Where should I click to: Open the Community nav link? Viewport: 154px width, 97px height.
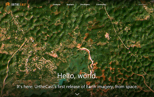click(x=101, y=5)
